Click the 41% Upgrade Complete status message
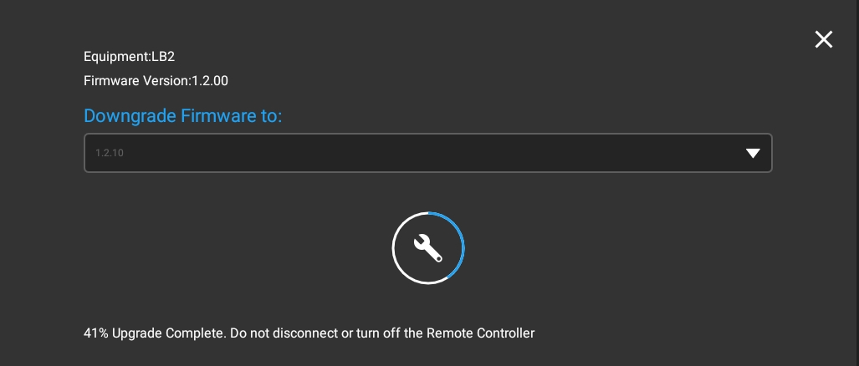859x366 pixels. point(309,333)
